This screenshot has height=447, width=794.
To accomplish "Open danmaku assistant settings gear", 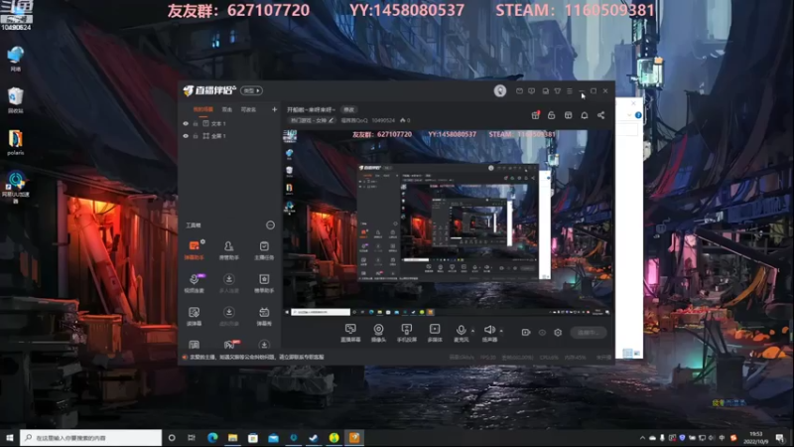I will tap(203, 241).
